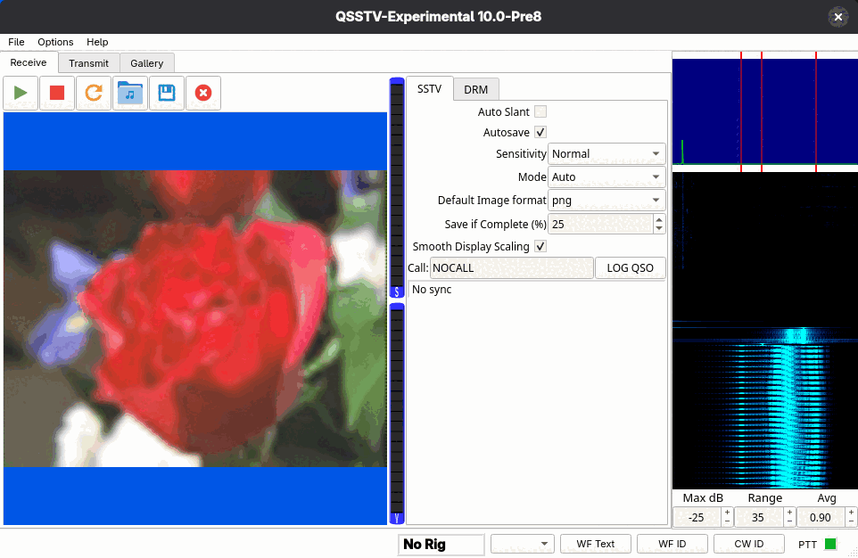Save the image with the floppy disk icon

click(x=167, y=93)
